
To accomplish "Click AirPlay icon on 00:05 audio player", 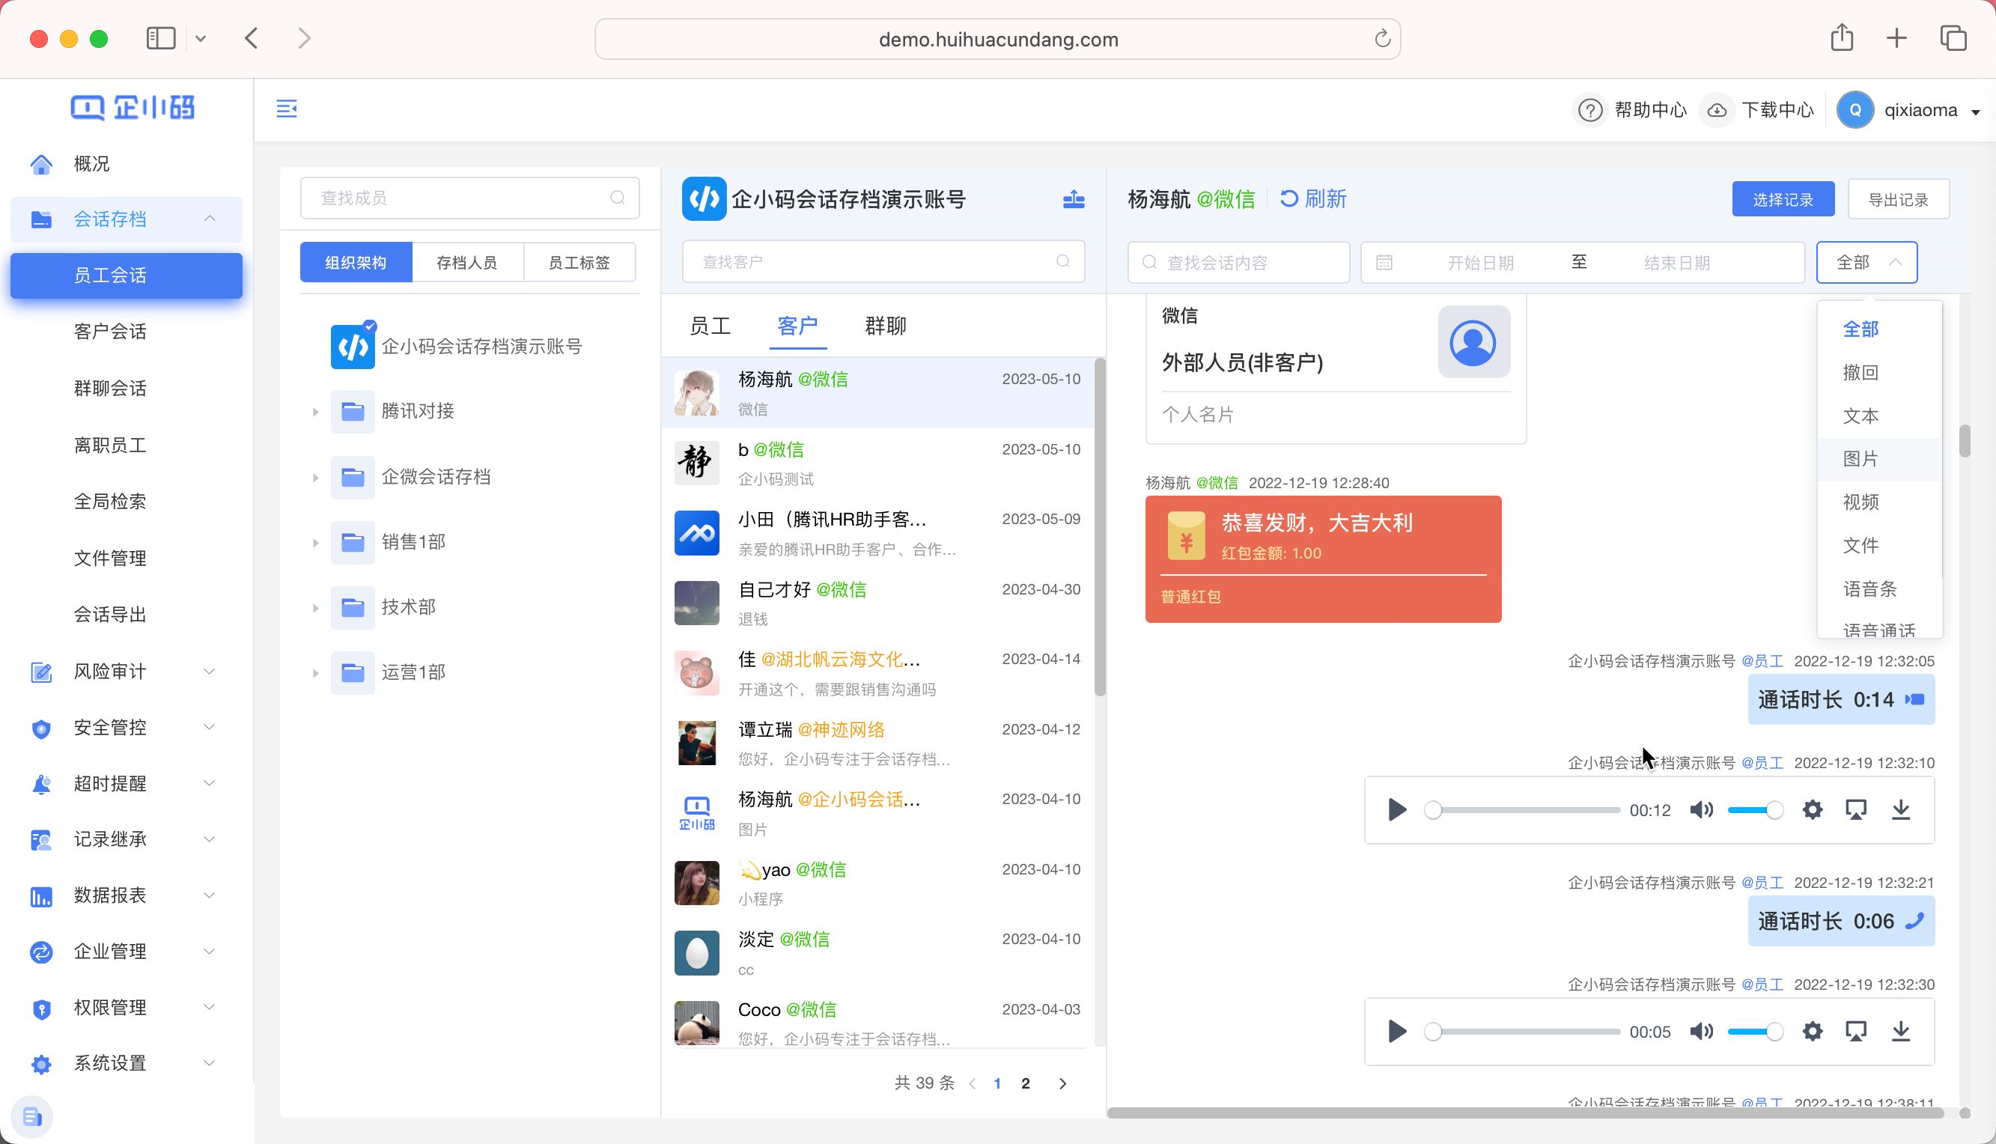I will [1856, 1032].
